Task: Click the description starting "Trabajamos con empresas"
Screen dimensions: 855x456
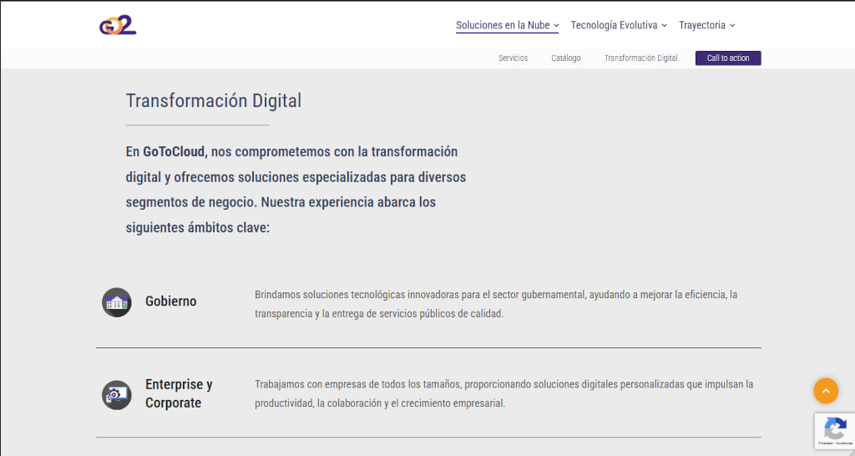Action: 503,394
